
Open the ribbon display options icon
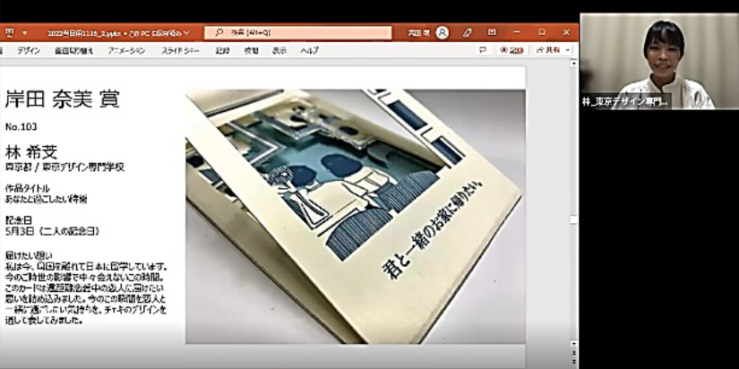point(492,32)
